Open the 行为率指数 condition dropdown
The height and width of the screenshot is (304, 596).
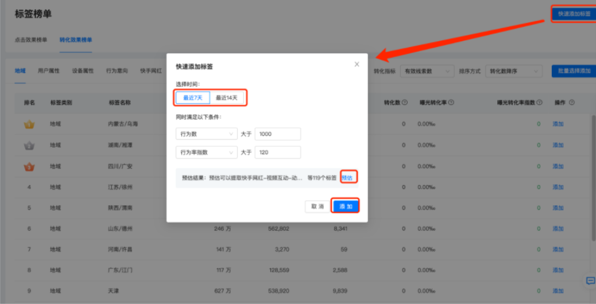(206, 153)
